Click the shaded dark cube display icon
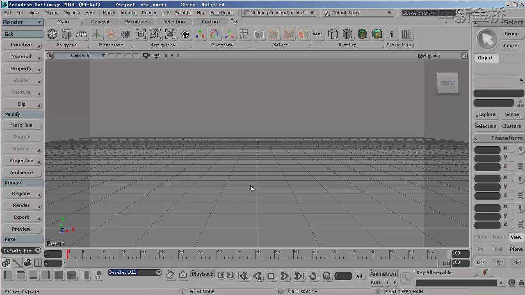Screen dimensions: 525x295 [x=347, y=34]
